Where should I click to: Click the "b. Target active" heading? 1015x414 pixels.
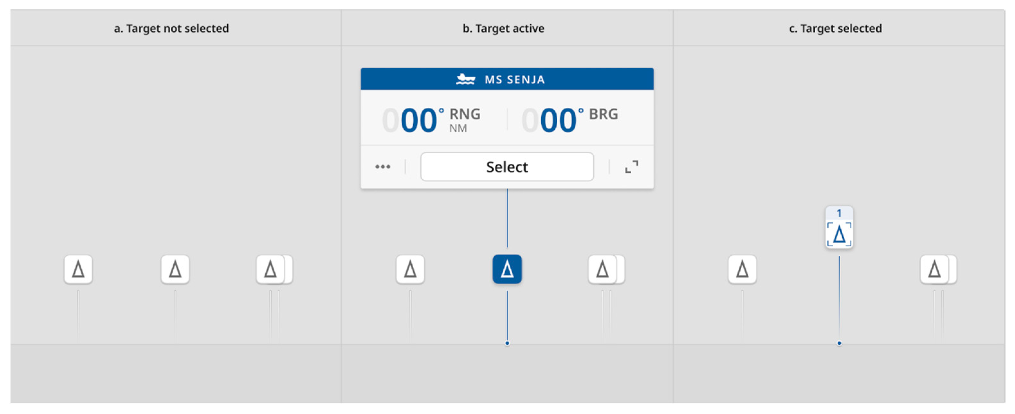click(x=503, y=28)
